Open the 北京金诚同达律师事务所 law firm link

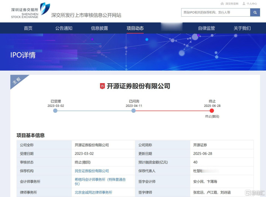[x=93, y=193]
